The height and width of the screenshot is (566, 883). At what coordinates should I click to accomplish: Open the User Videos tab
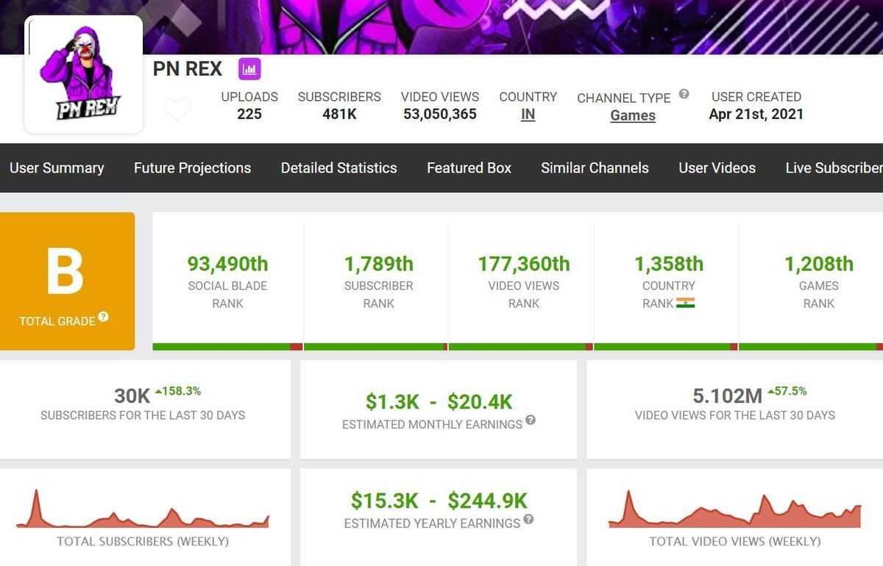(717, 168)
